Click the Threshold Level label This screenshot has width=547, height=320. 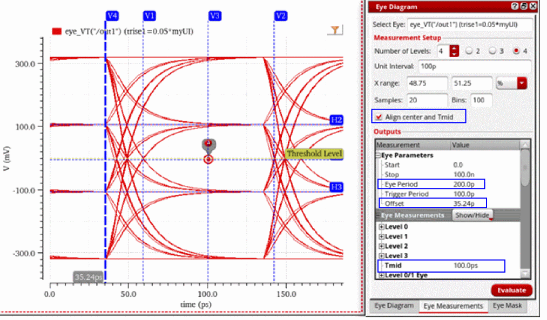(x=314, y=154)
